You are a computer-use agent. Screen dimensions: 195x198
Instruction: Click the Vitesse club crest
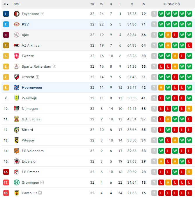click(x=17, y=140)
